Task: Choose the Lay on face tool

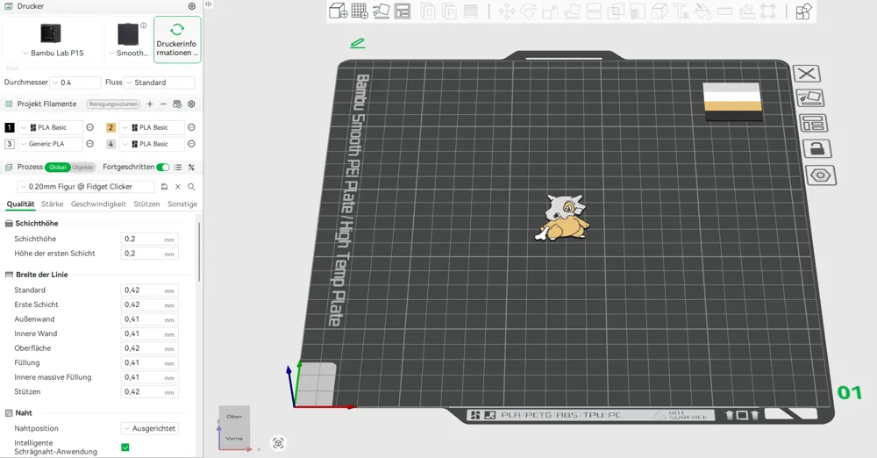Action: (572, 11)
